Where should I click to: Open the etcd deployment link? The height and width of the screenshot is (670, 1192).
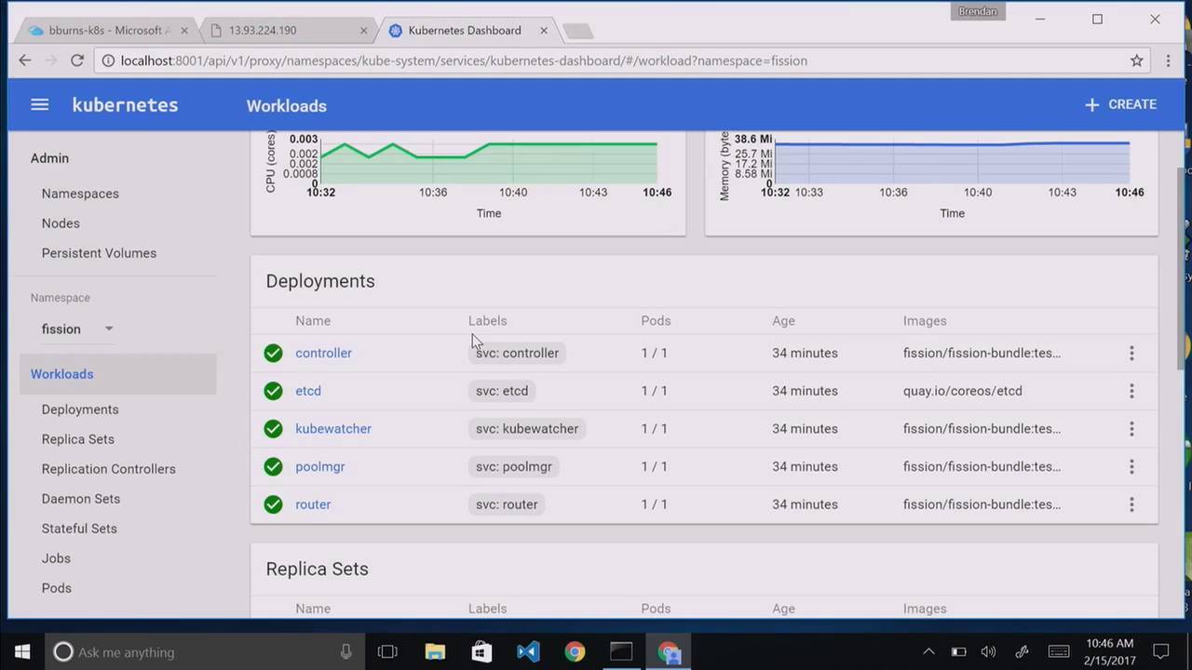(308, 391)
